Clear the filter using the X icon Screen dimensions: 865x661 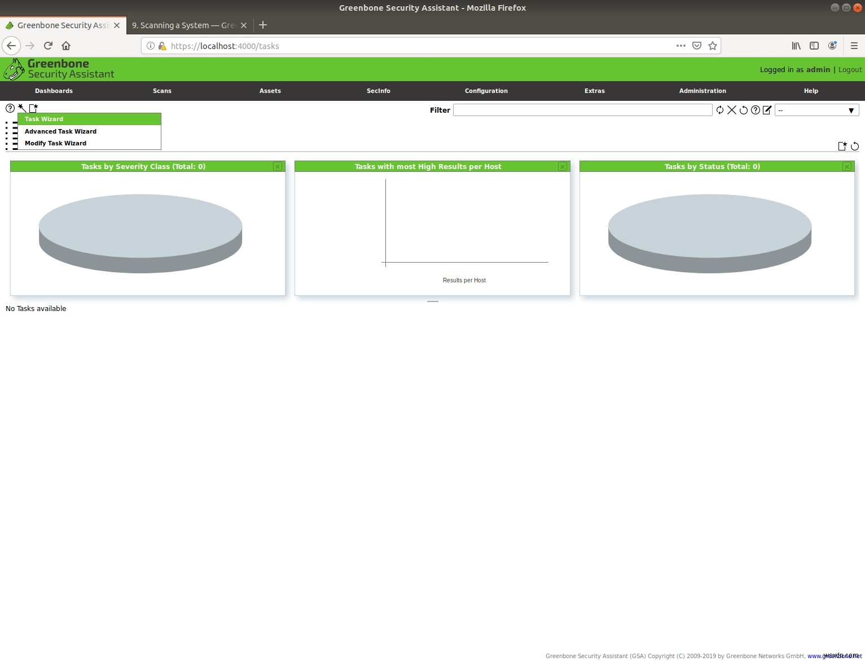pyautogui.click(x=732, y=110)
